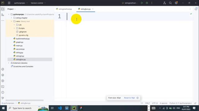Open Python Packages tool window

[3, 75]
